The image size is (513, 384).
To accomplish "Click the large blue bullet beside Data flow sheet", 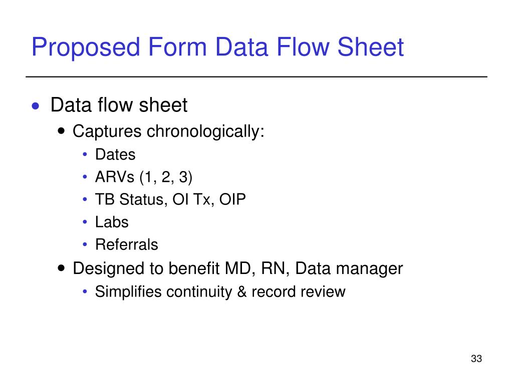I will pyautogui.click(x=36, y=106).
